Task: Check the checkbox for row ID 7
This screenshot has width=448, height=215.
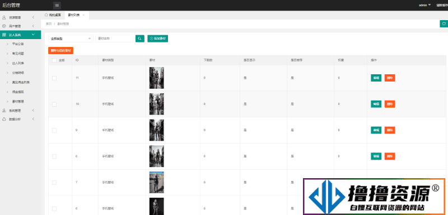Action: coord(54,183)
